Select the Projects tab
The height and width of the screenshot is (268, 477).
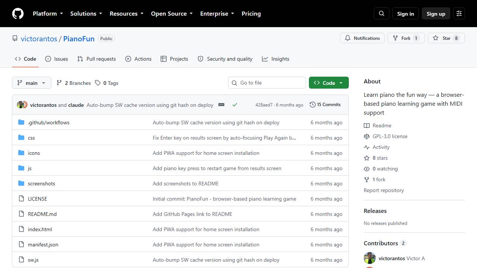point(174,59)
